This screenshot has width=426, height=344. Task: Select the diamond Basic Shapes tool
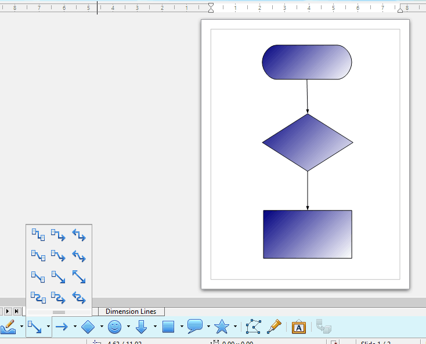pos(88,327)
